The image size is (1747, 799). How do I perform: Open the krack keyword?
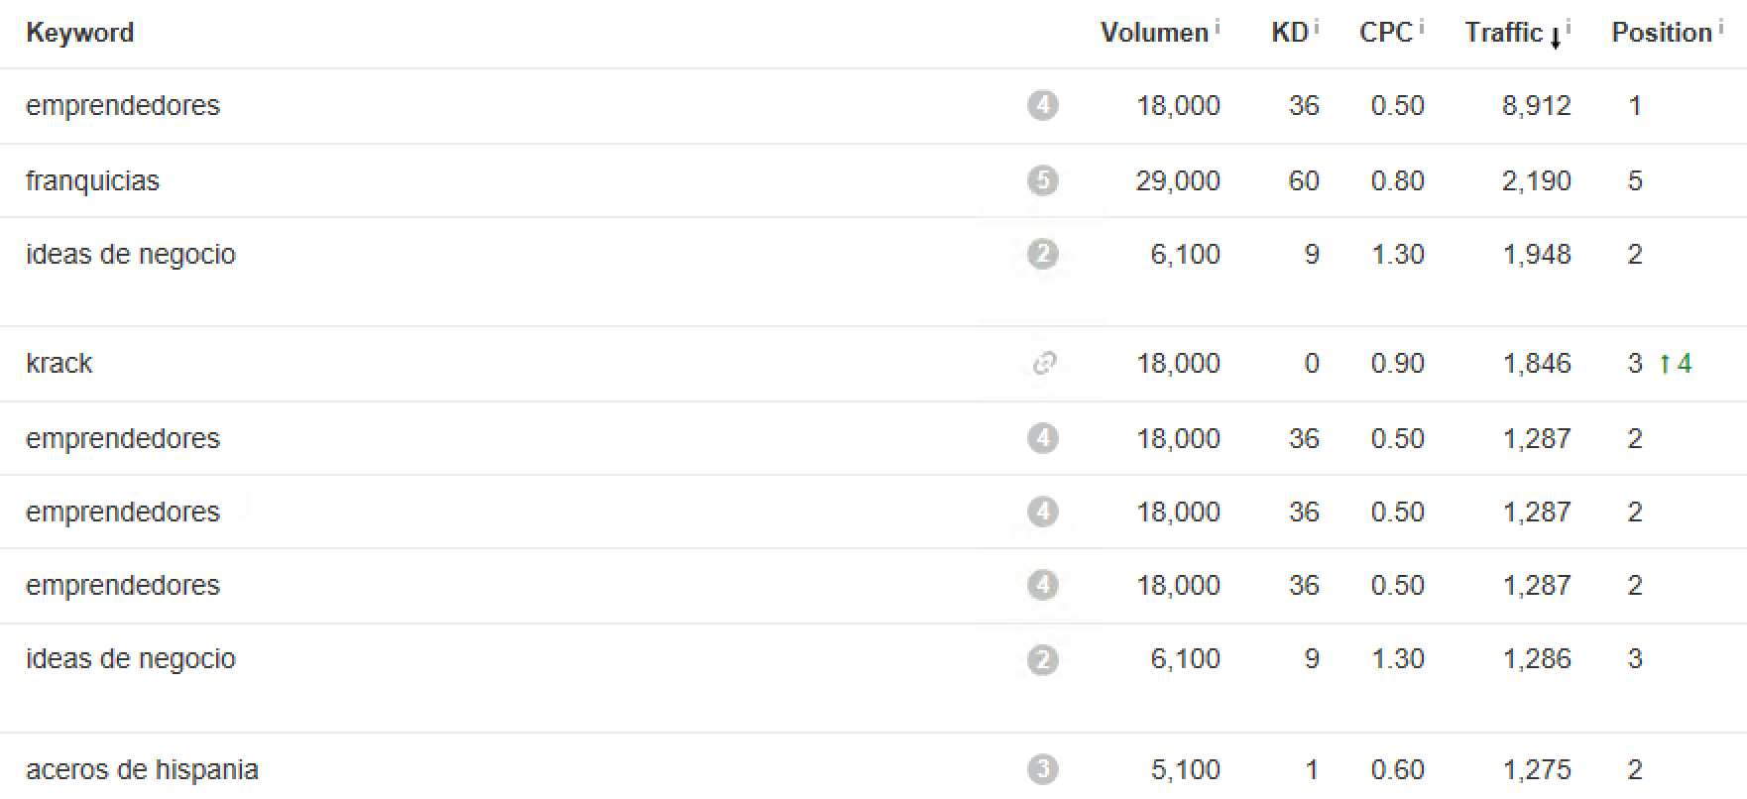pyautogui.click(x=58, y=363)
